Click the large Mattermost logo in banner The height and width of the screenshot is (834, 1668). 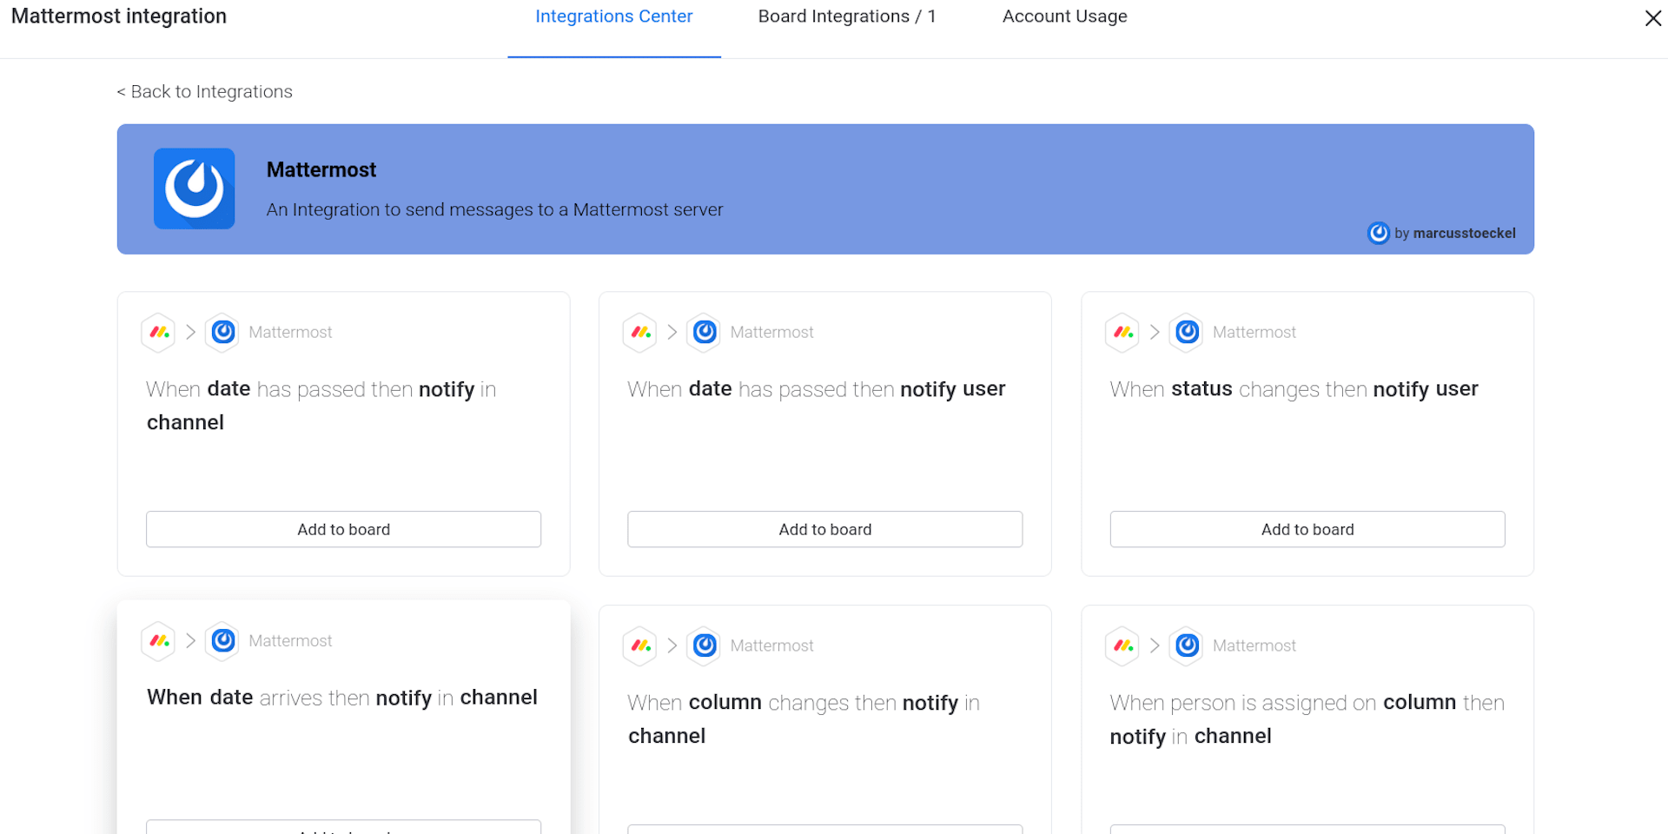pos(194,189)
